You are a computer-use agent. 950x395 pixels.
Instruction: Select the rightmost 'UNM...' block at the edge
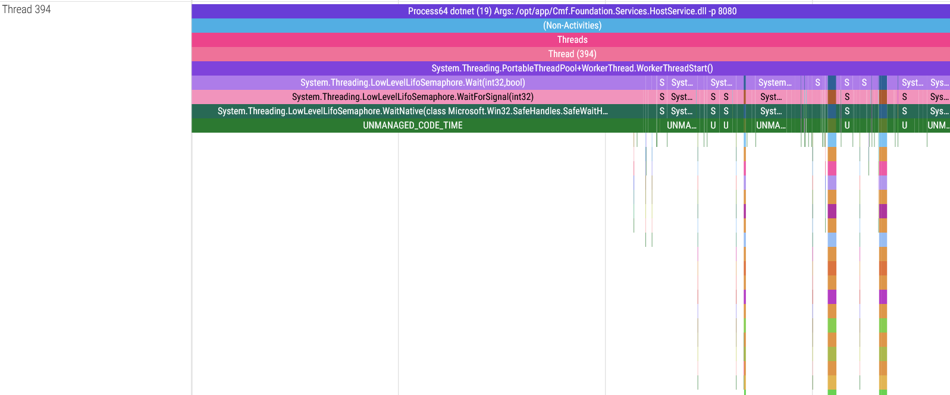[938, 126]
